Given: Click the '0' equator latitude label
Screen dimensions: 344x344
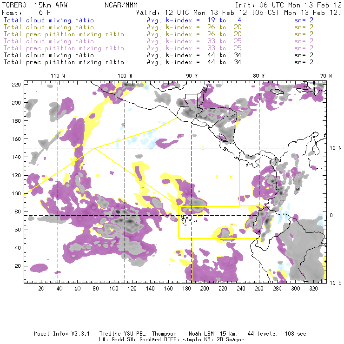Looking at the screenshot, I should click(x=331, y=215).
